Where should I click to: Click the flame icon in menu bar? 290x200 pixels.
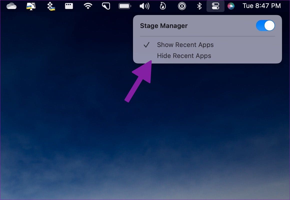tap(163, 6)
